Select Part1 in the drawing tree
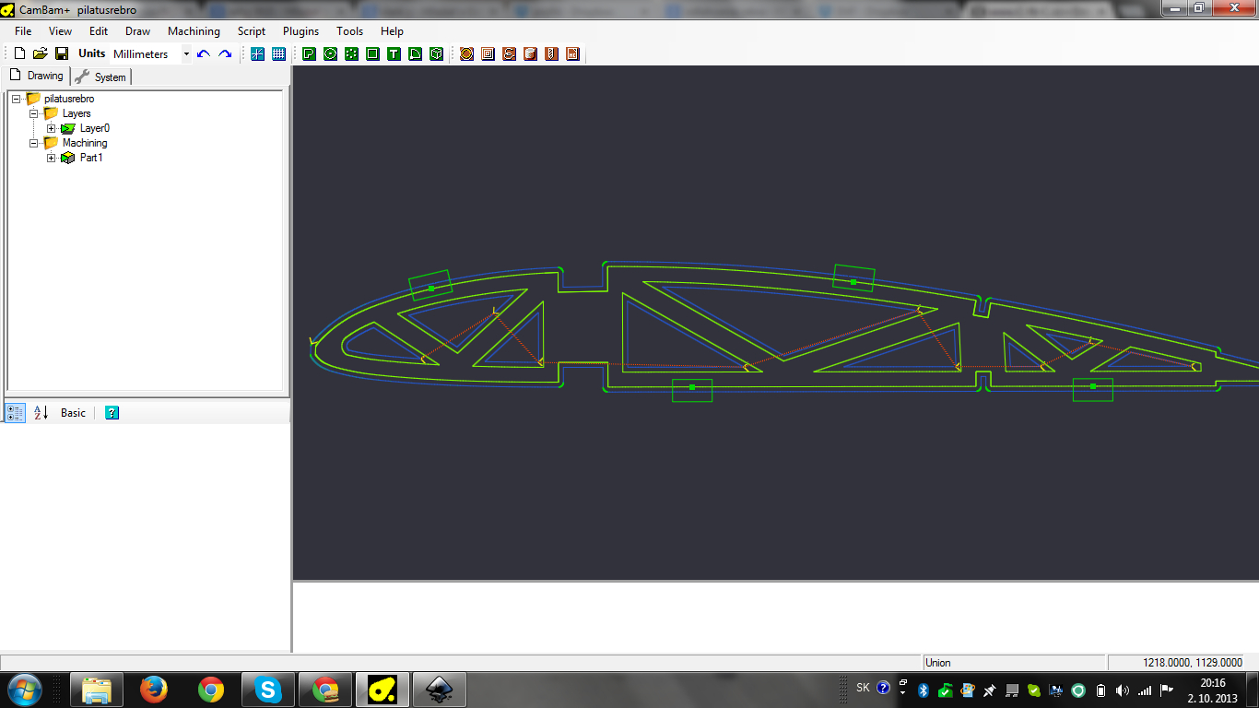This screenshot has height=708, width=1259. pyautogui.click(x=91, y=158)
